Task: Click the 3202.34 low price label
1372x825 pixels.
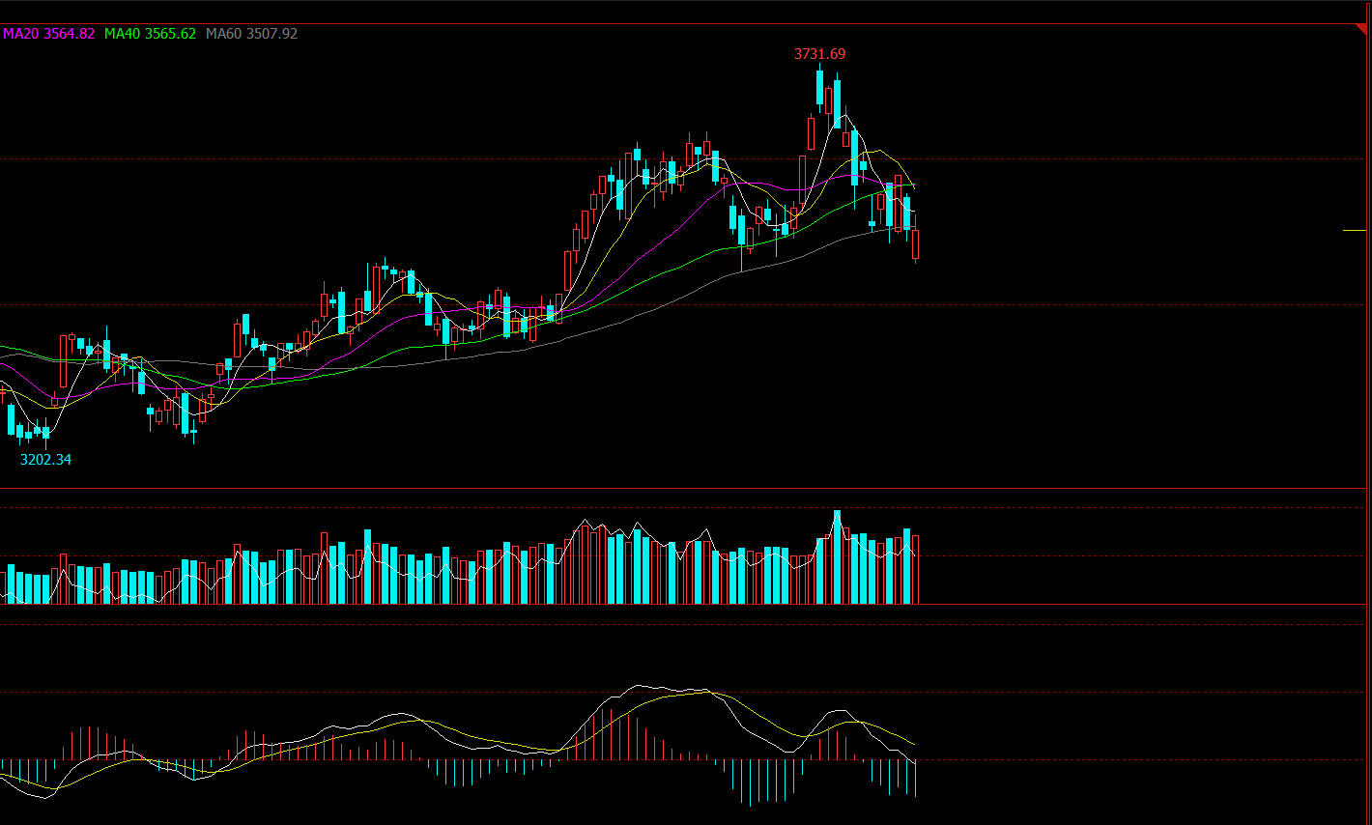Action: coord(45,460)
